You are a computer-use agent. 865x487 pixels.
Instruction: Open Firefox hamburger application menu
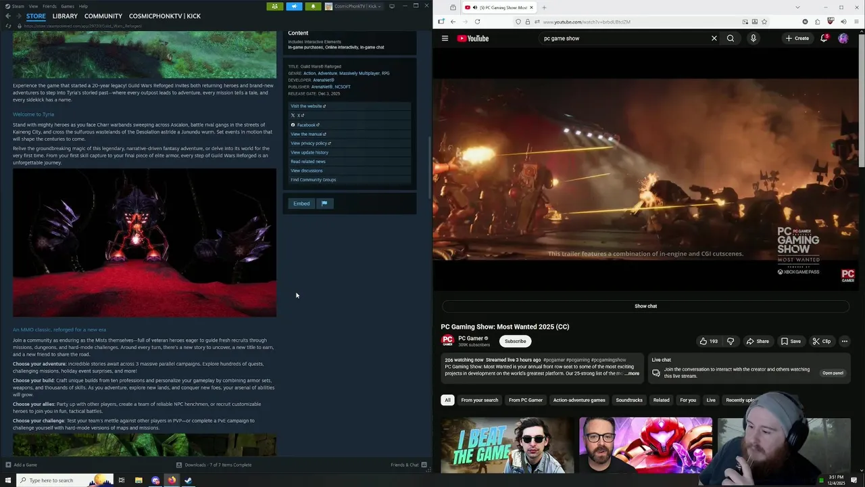(x=856, y=22)
